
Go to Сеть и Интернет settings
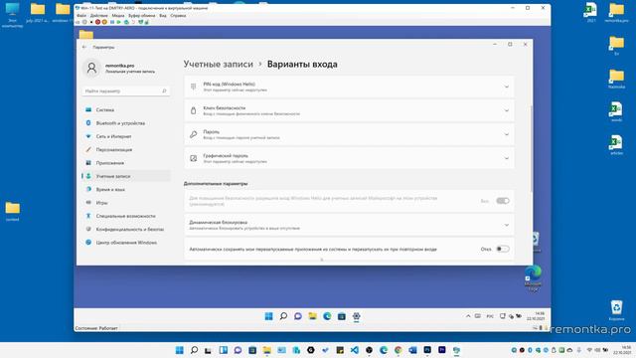(126, 136)
